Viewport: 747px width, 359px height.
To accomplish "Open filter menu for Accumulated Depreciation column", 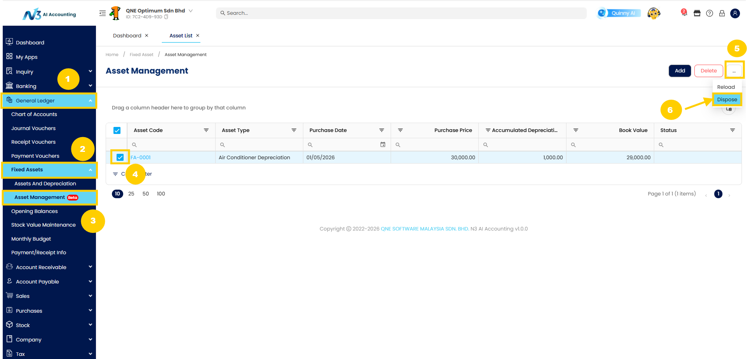I will (x=488, y=130).
